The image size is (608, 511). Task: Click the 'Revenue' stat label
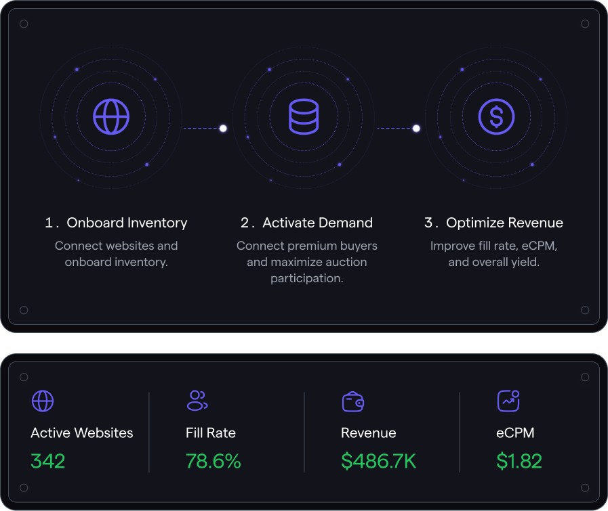tap(368, 432)
